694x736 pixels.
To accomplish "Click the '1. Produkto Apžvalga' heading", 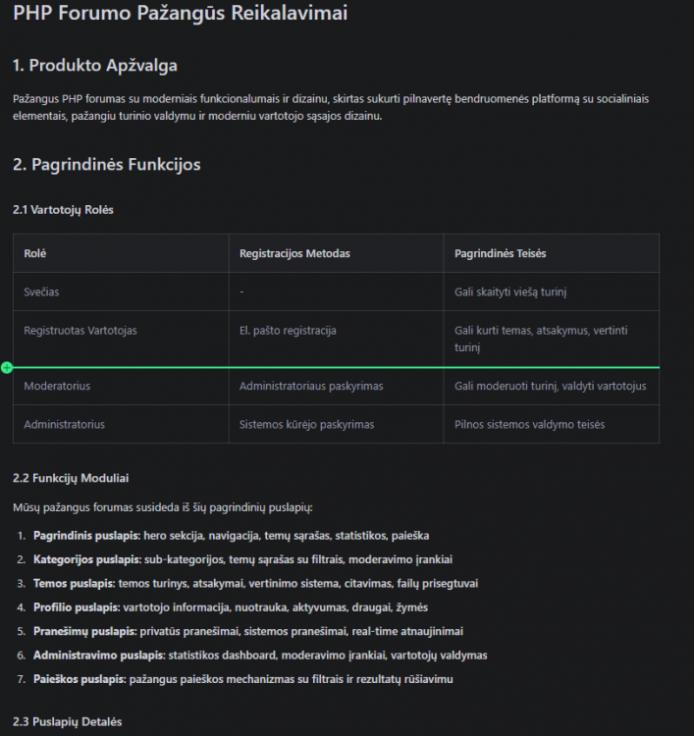I will pyautogui.click(x=95, y=65).
